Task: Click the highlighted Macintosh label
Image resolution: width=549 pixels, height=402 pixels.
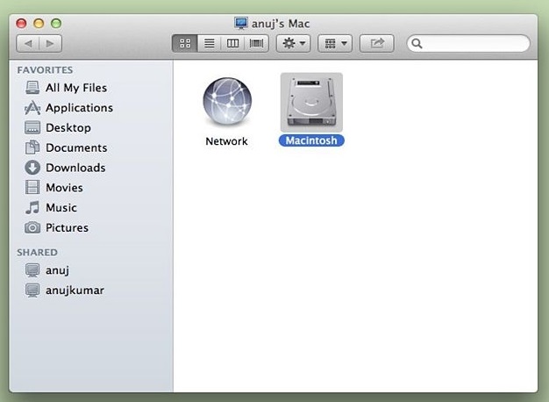Action: point(311,140)
